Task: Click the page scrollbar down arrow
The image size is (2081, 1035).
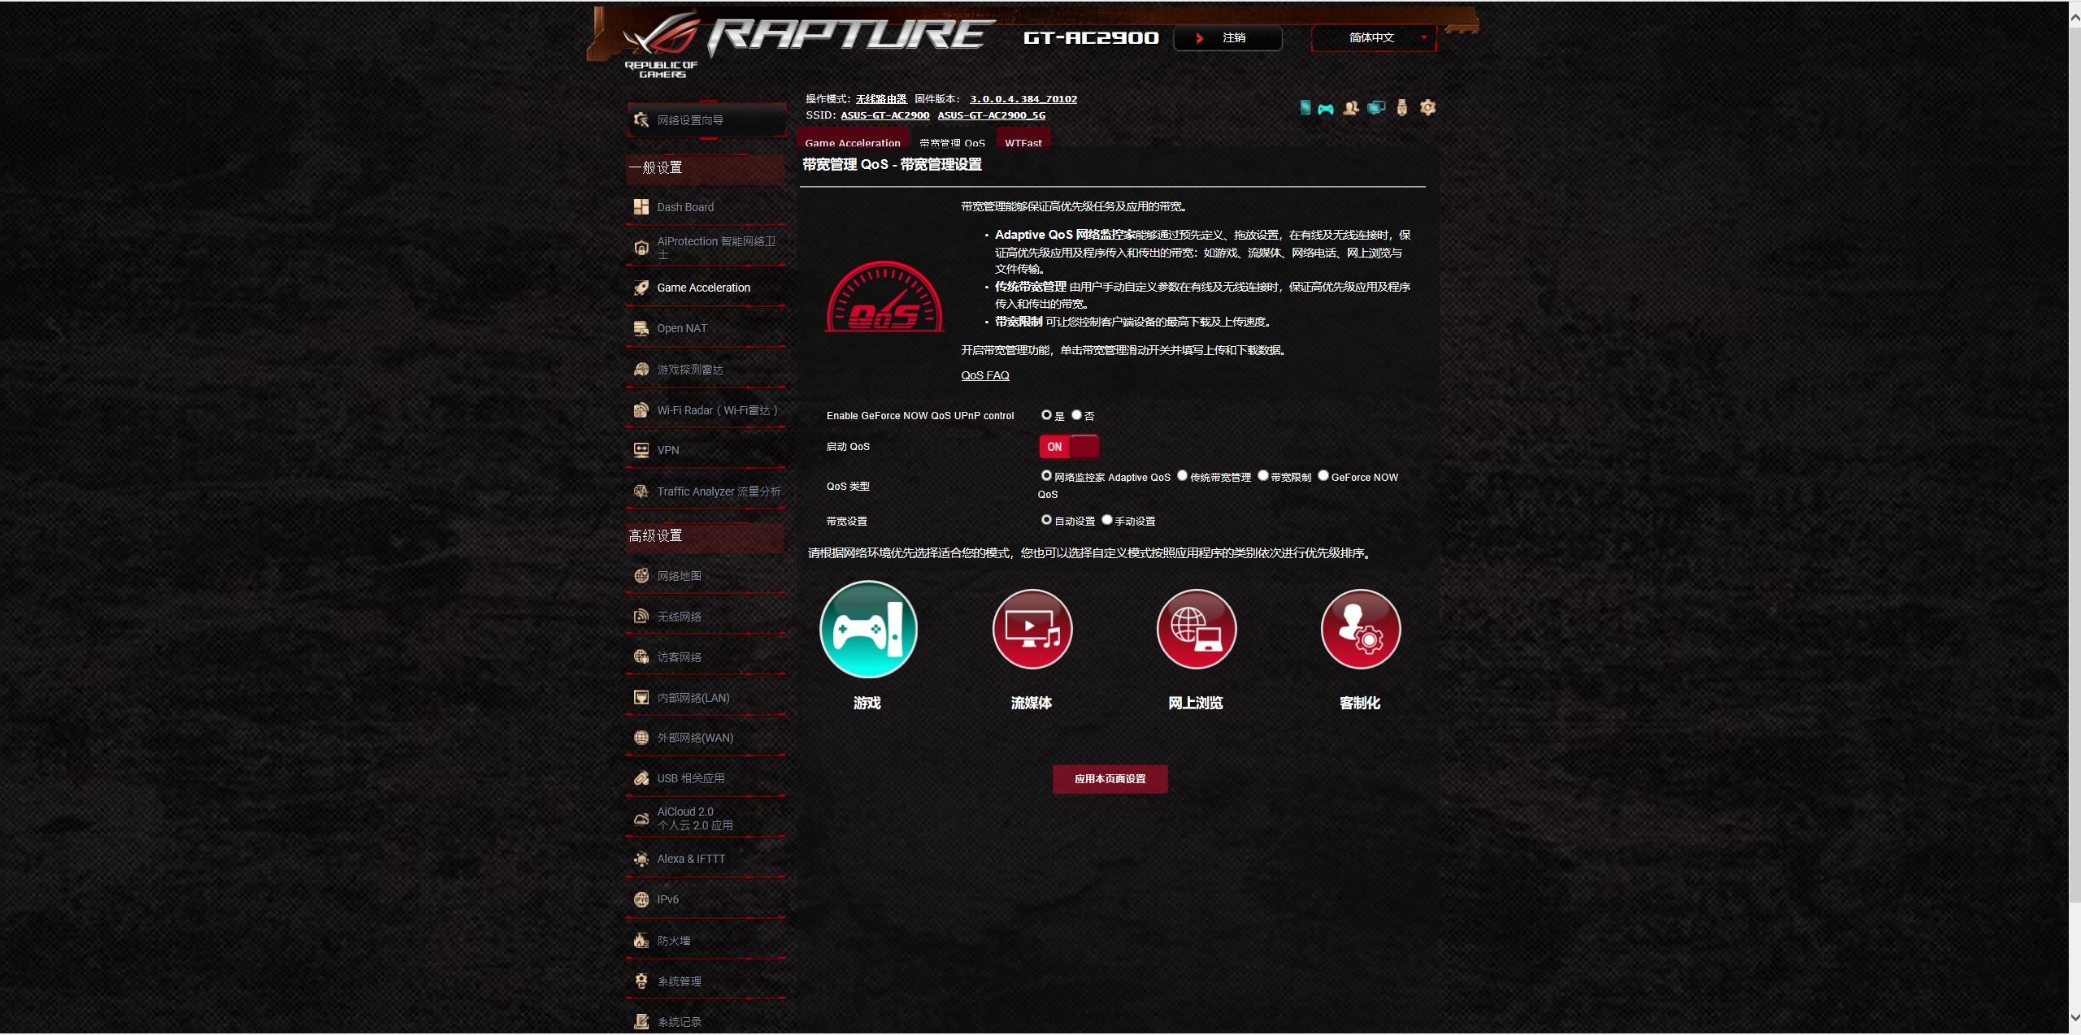Action: (2074, 1017)
